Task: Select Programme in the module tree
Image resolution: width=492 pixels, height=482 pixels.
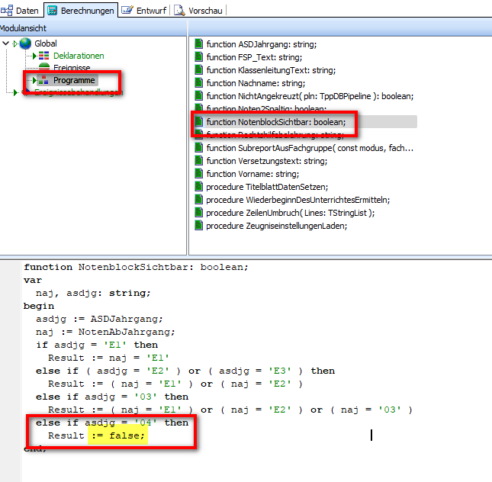Action: click(74, 80)
